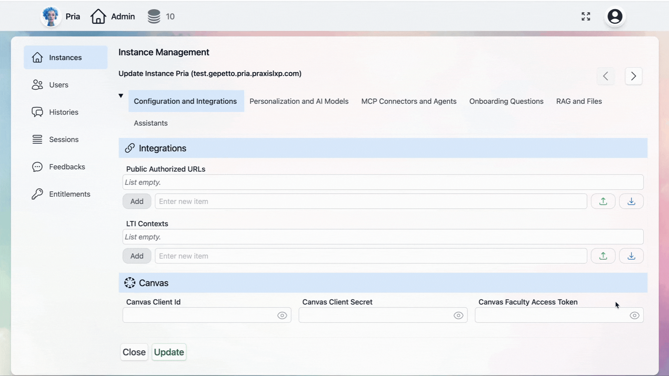Open the Instances section in sidebar

pyautogui.click(x=66, y=57)
